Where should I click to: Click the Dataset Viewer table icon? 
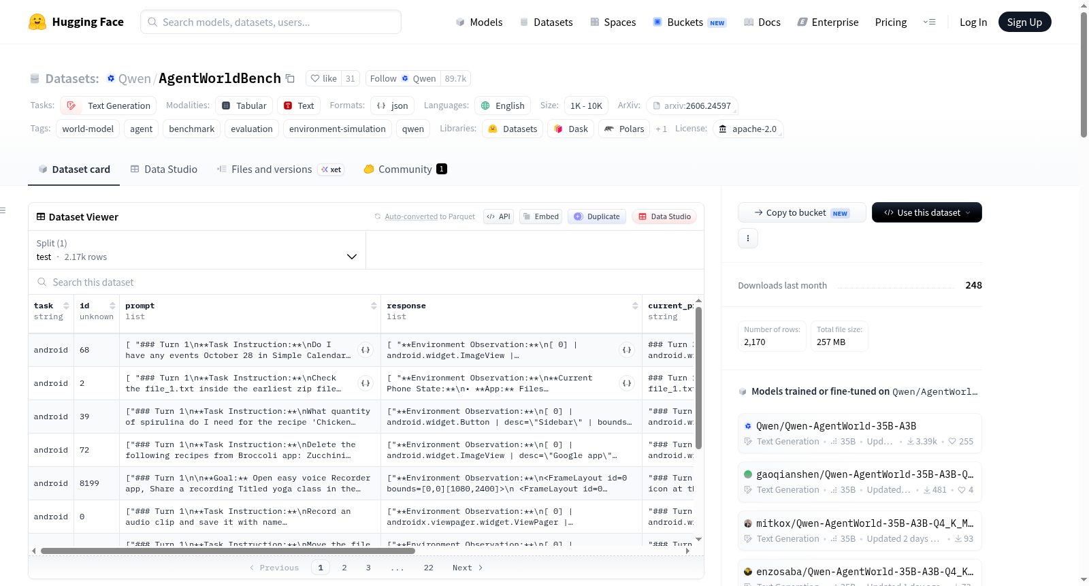point(41,216)
